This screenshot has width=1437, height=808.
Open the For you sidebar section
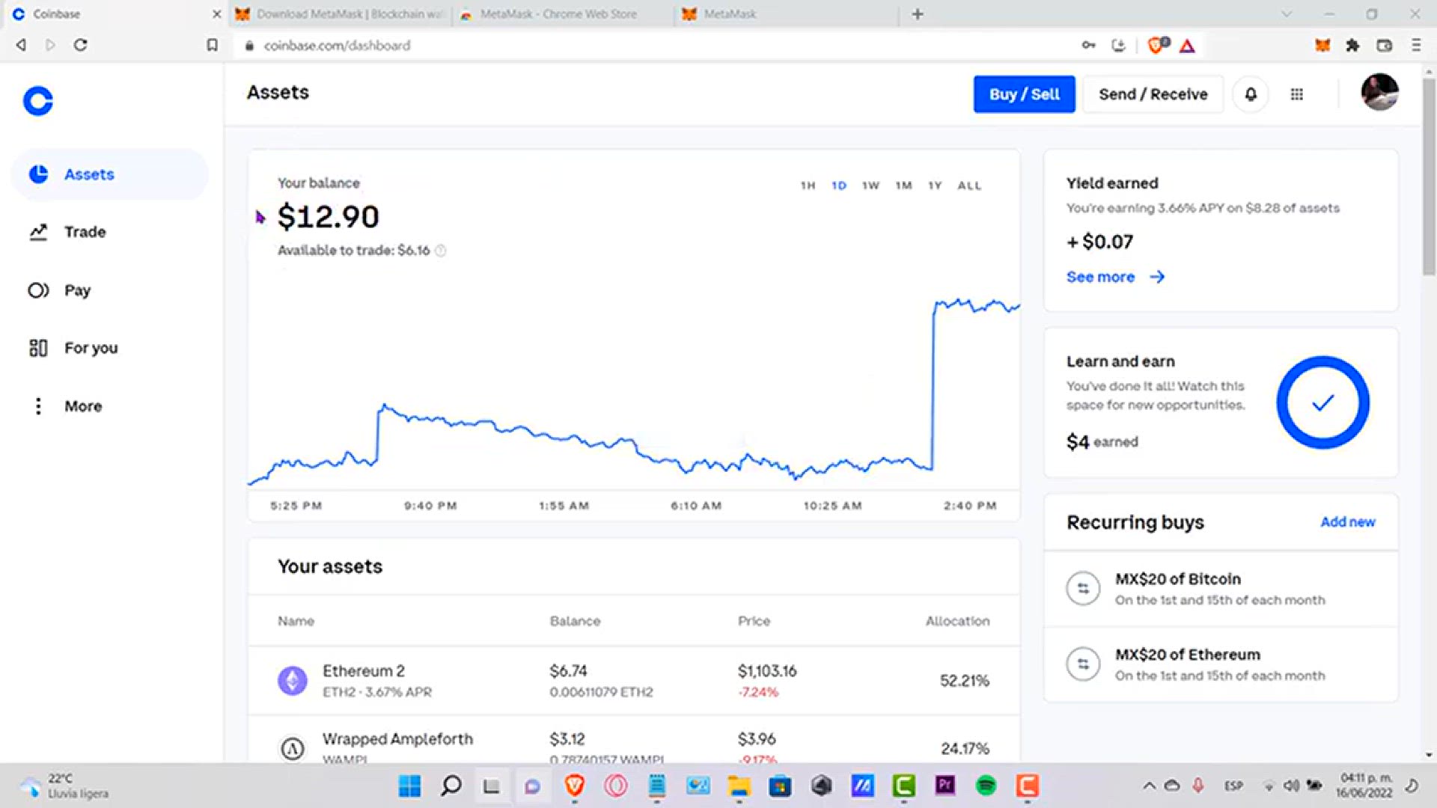point(109,348)
